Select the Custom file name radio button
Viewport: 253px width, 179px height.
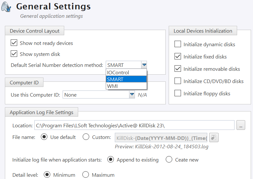(x=86, y=137)
